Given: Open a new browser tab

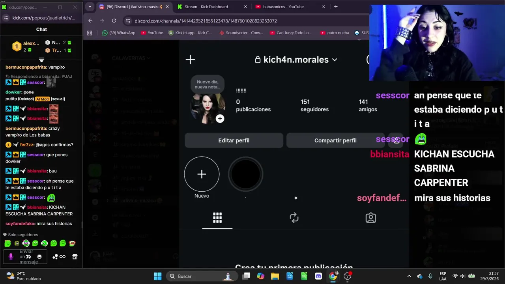Looking at the screenshot, I should (x=336, y=7).
